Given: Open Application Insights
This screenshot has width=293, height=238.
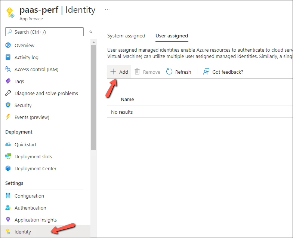Looking at the screenshot, I should pyautogui.click(x=36, y=220).
